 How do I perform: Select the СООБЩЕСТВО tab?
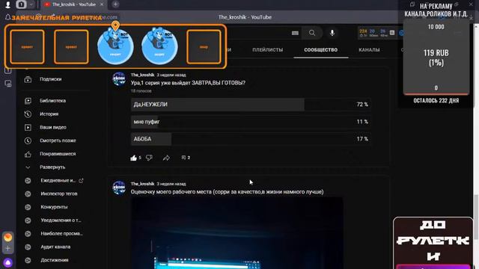321,50
